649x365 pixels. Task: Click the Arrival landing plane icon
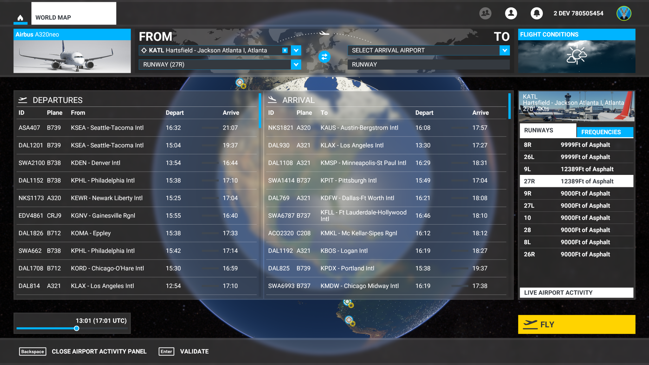[273, 99]
